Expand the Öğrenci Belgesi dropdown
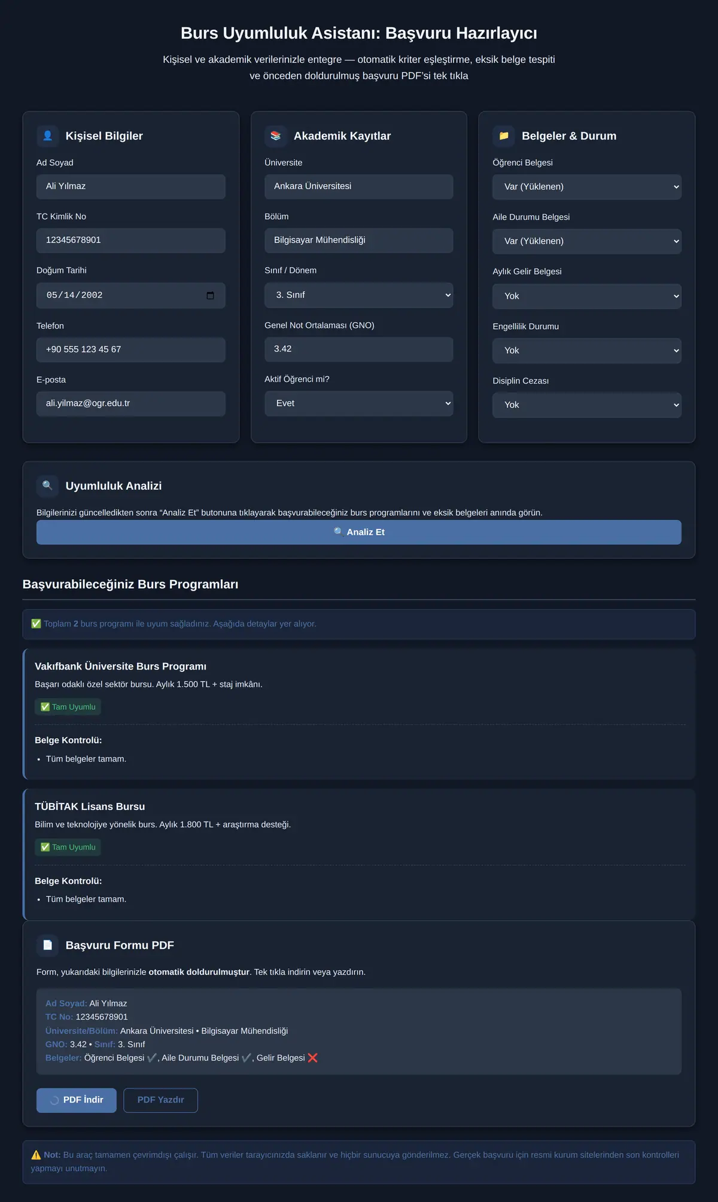 coord(587,187)
